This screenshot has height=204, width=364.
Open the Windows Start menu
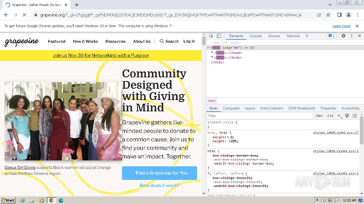[x=8, y=200]
